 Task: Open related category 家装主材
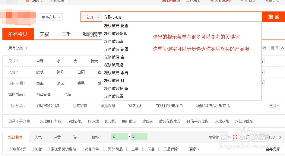coord(135,106)
